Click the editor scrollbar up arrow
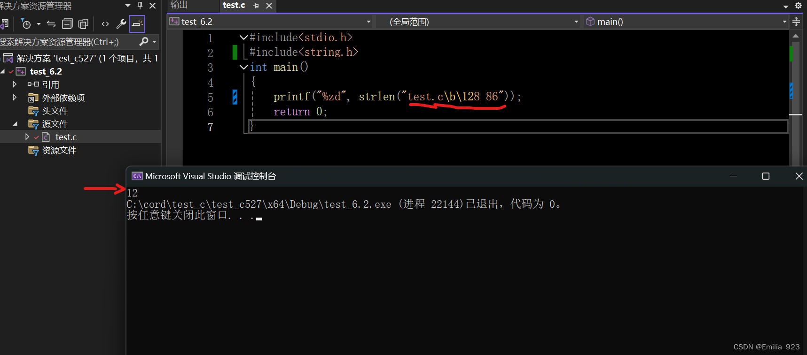 click(795, 36)
